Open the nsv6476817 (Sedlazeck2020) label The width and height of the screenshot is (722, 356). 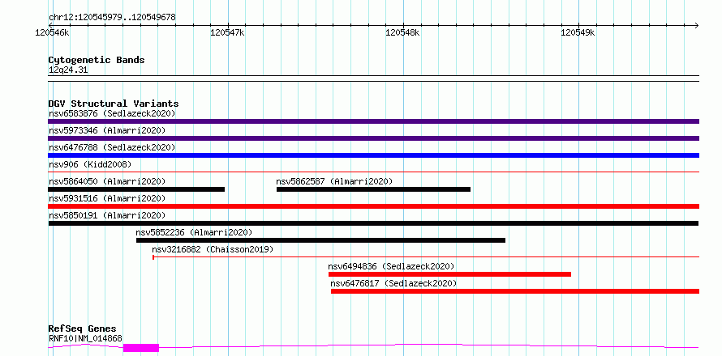[393, 283]
